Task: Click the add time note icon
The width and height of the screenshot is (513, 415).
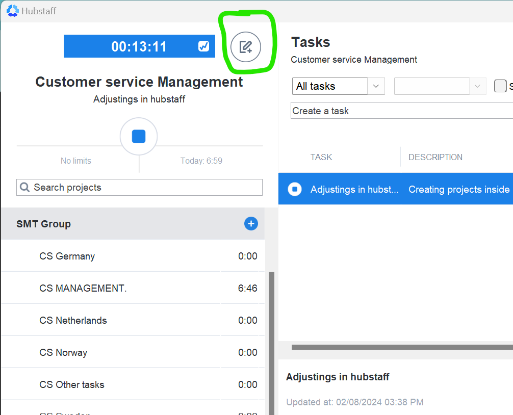Action: (x=245, y=47)
